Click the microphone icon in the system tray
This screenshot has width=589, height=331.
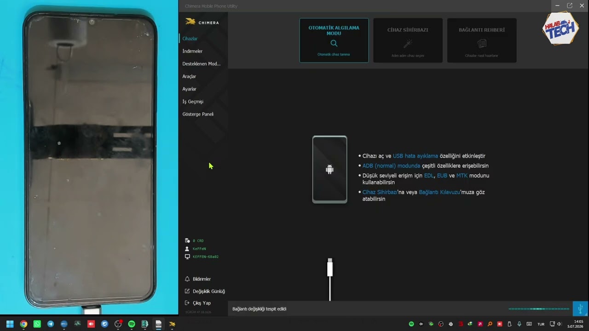(x=519, y=324)
